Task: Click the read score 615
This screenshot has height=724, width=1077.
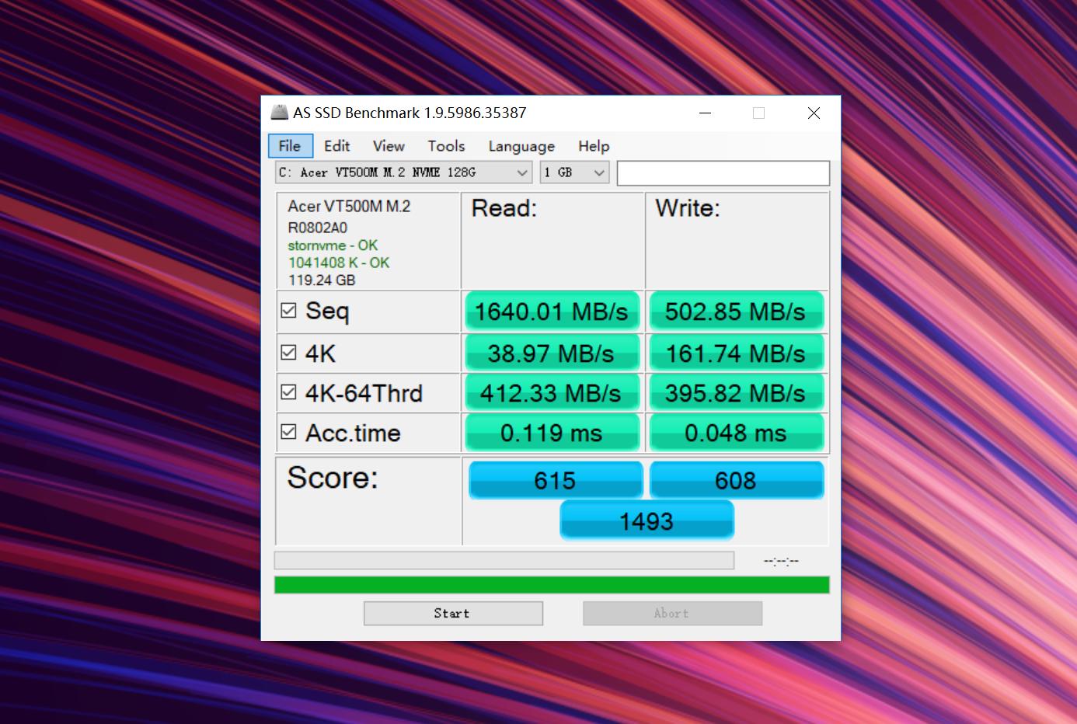Action: click(556, 480)
